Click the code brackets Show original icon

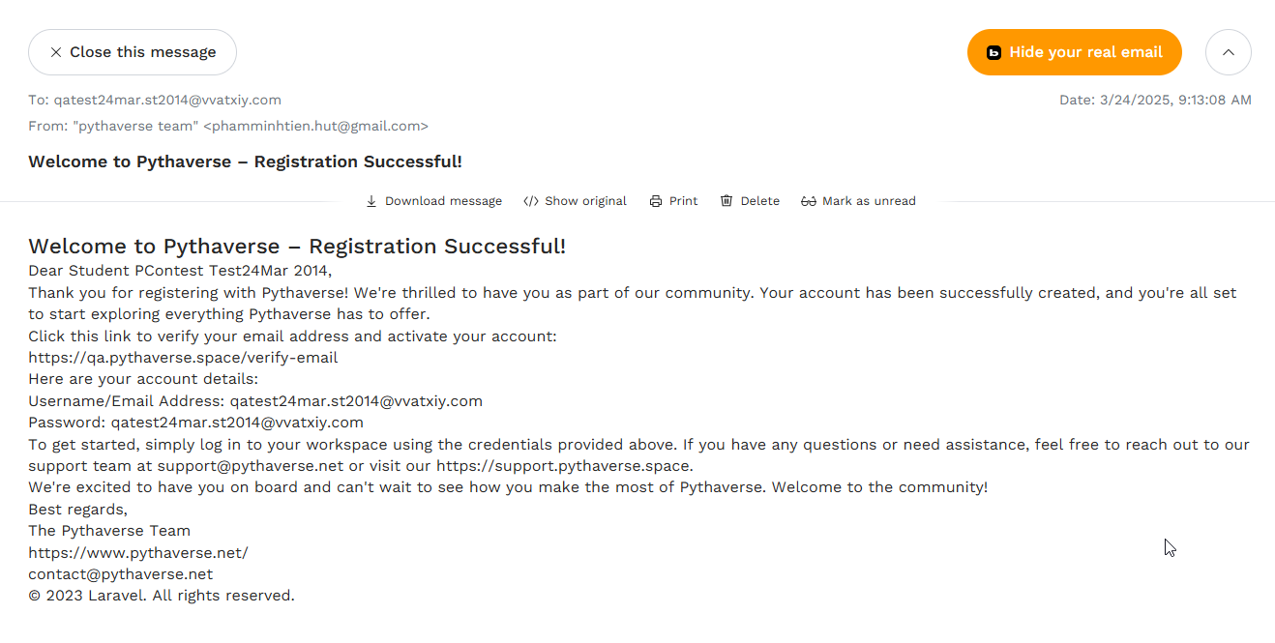(x=531, y=201)
